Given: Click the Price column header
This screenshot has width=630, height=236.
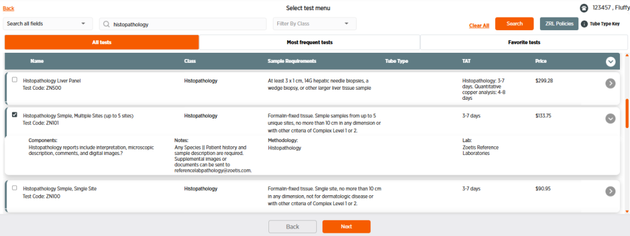Looking at the screenshot, I should [x=541, y=62].
